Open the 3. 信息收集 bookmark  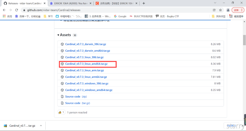98,16
